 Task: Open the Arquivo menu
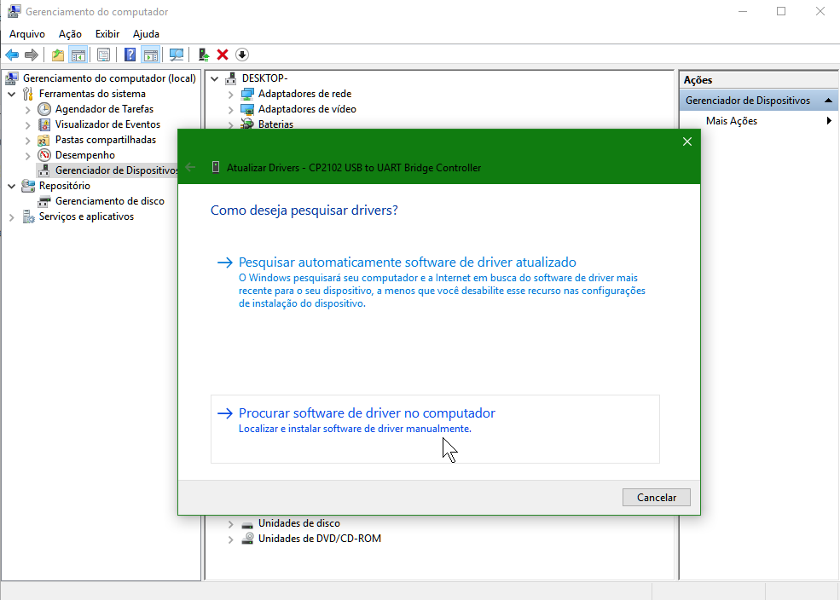pyautogui.click(x=27, y=34)
